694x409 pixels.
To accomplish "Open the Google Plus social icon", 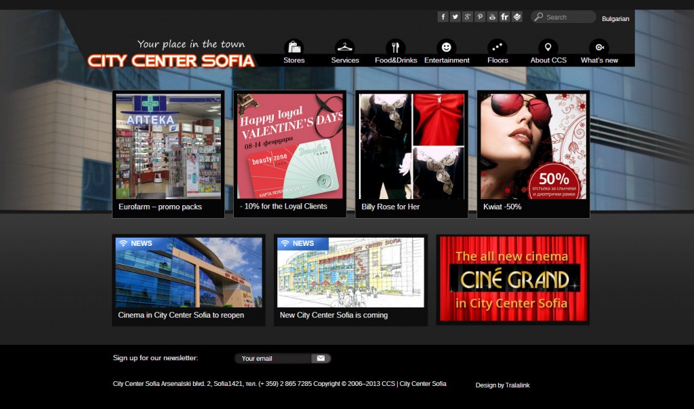I will tap(468, 17).
